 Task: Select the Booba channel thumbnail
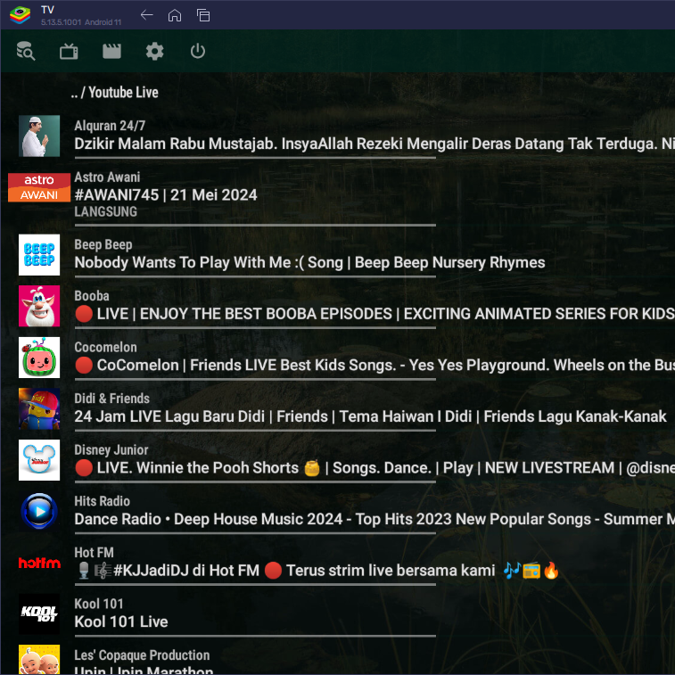click(39, 306)
